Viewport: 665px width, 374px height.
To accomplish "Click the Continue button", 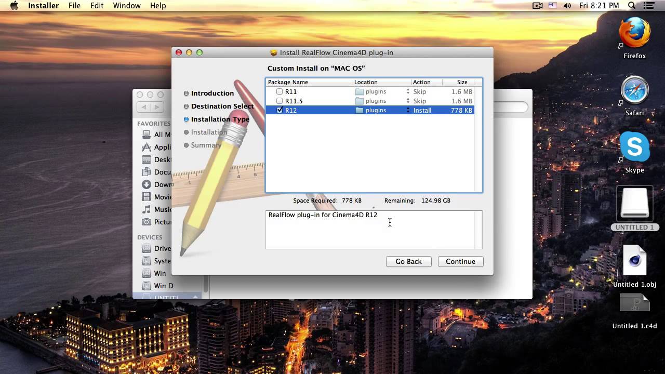I will (x=460, y=261).
